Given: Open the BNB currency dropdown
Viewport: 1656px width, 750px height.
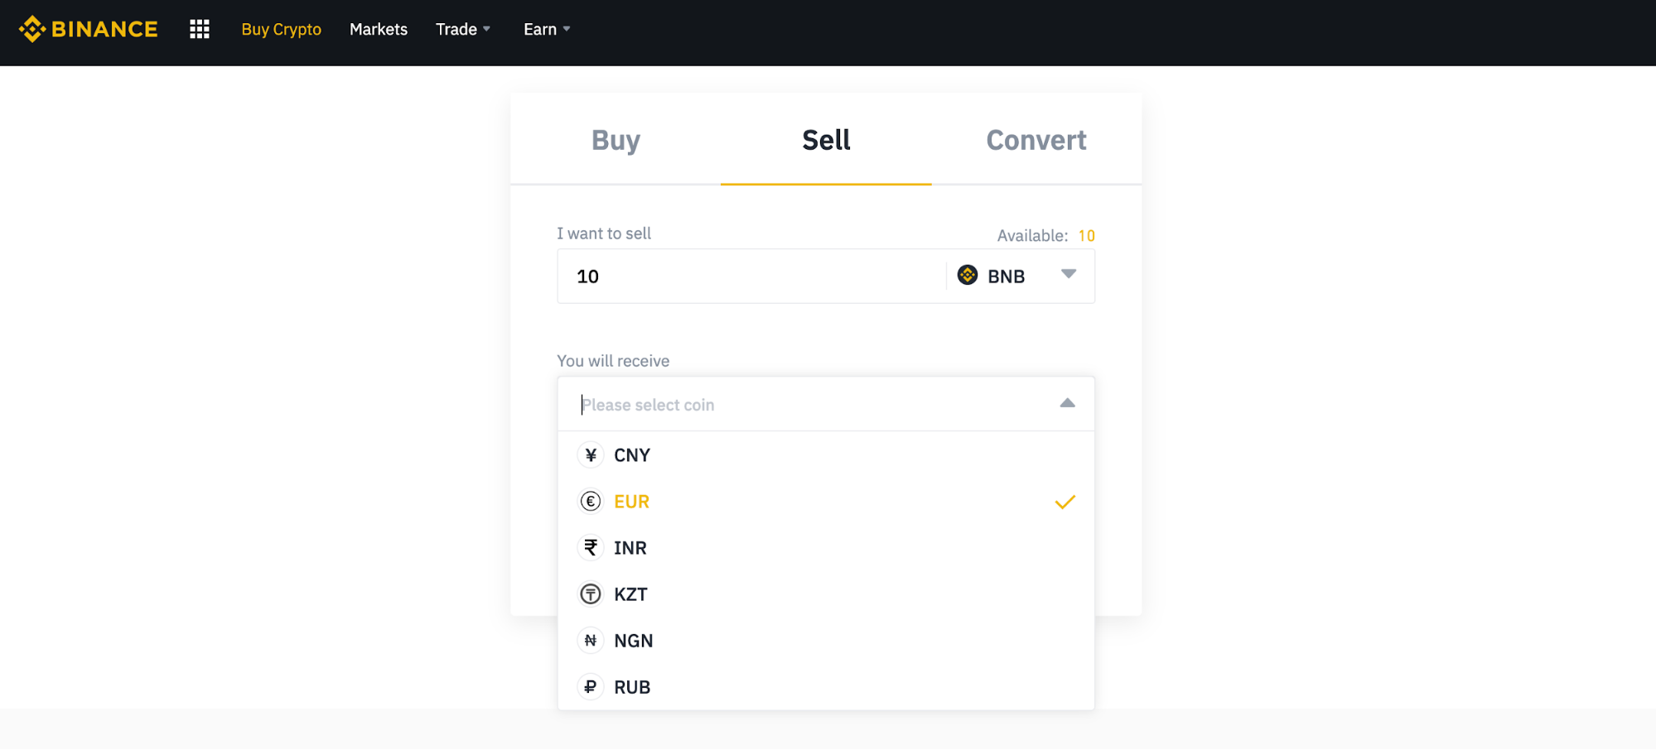Looking at the screenshot, I should click(1068, 276).
